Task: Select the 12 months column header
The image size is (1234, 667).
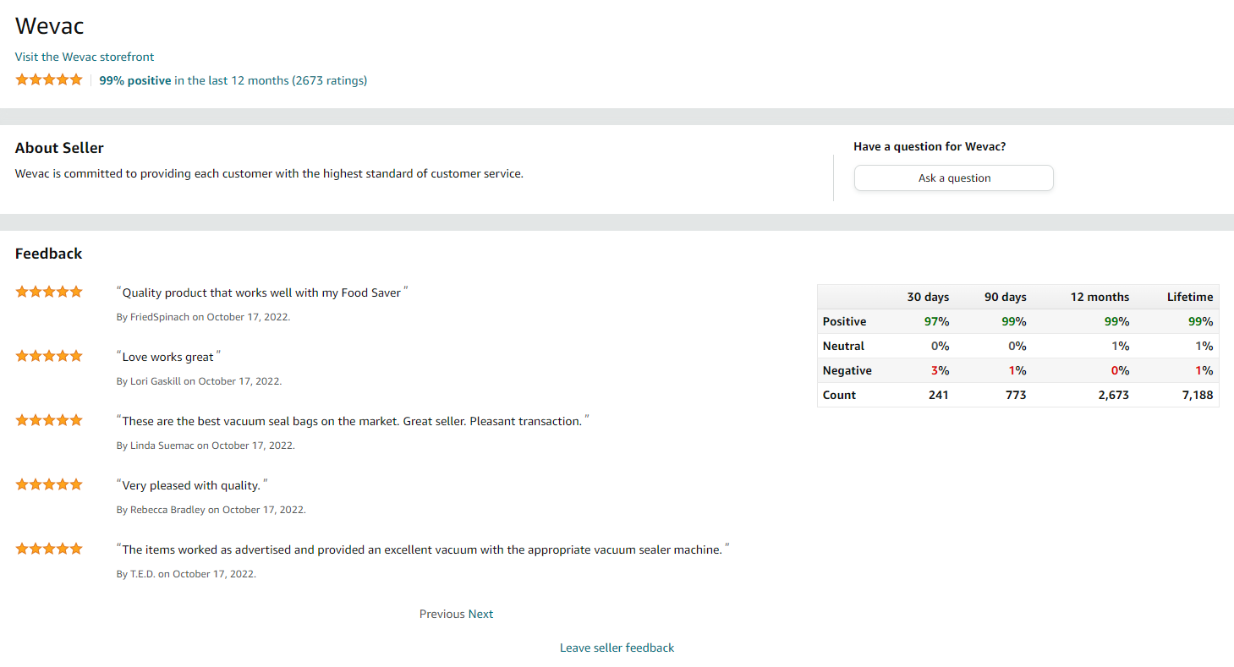Action: (x=1100, y=297)
